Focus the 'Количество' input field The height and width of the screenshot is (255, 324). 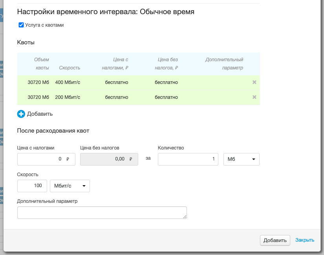[x=188, y=159]
